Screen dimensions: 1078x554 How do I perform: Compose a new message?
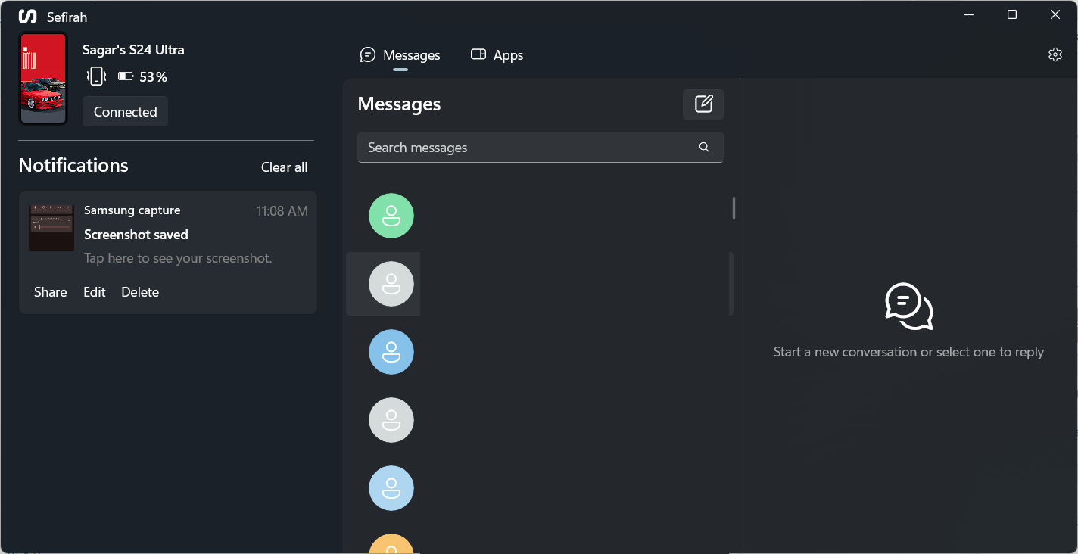click(x=703, y=104)
